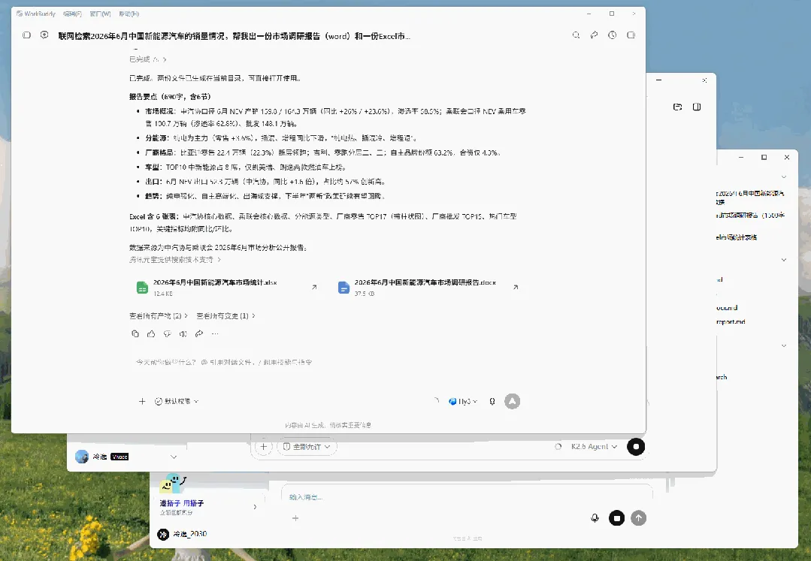Click the read-aloud speaker icon under response
Viewport: 811px width, 561px height.
[183, 333]
